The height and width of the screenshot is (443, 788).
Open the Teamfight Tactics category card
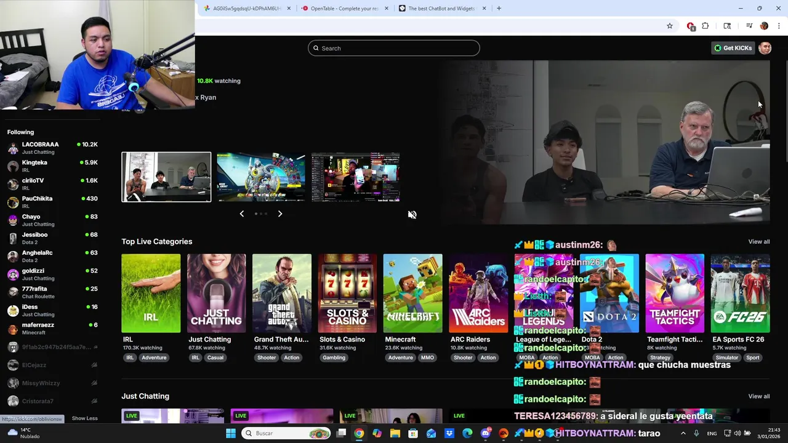tap(675, 293)
